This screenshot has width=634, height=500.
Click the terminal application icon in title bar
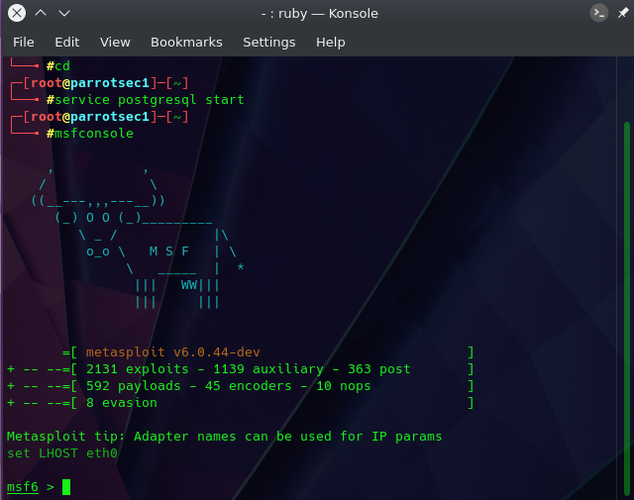[x=598, y=13]
